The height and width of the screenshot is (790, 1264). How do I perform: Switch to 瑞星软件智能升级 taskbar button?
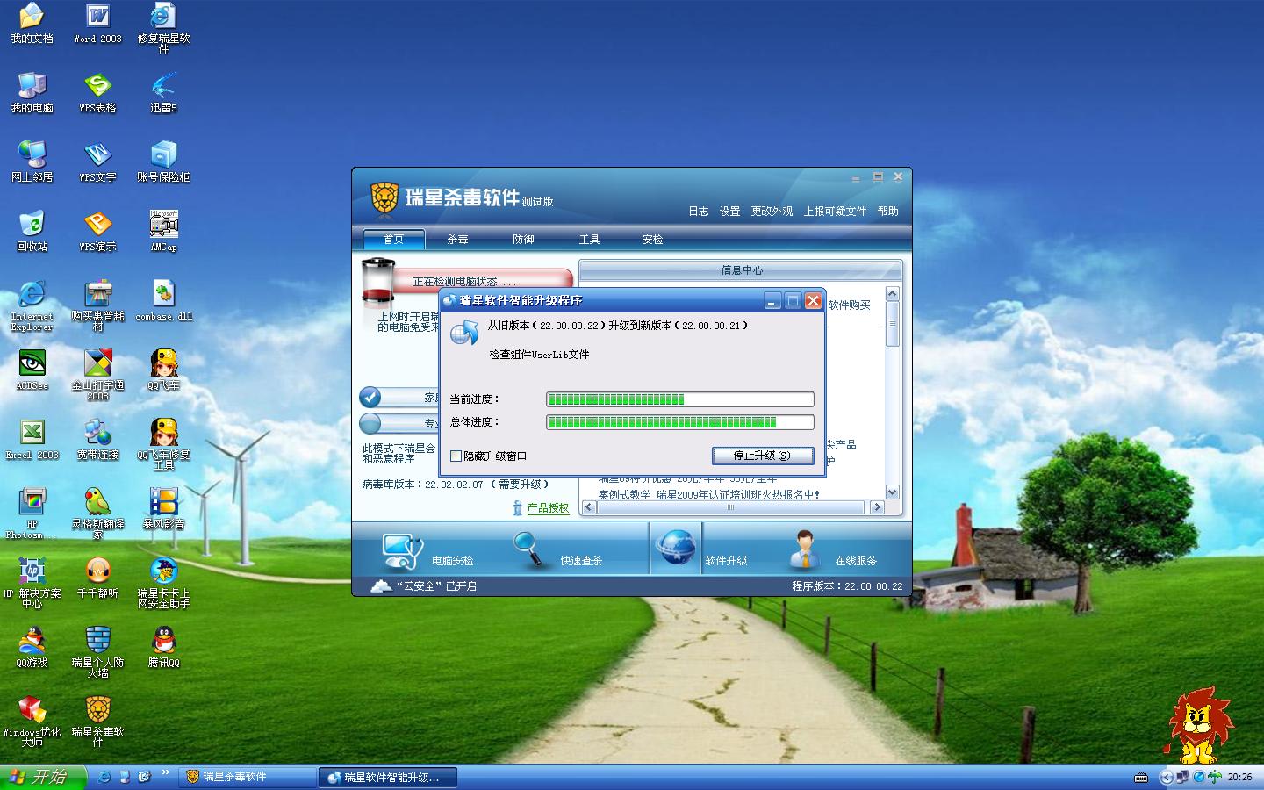point(390,777)
